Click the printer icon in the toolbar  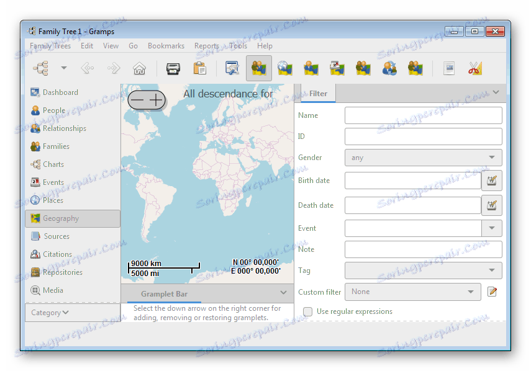tap(173, 68)
